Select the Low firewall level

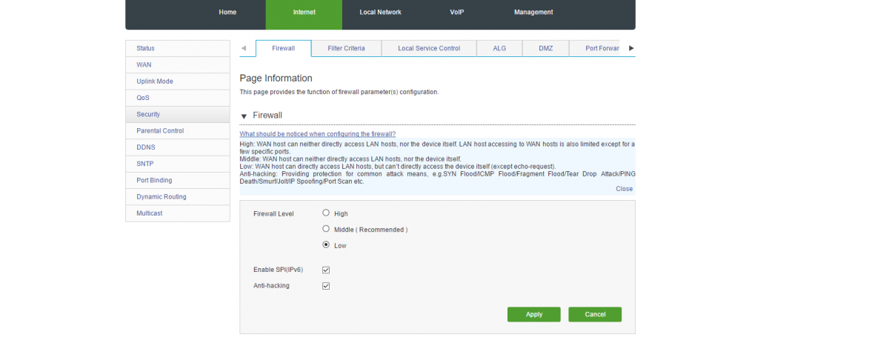coord(326,244)
